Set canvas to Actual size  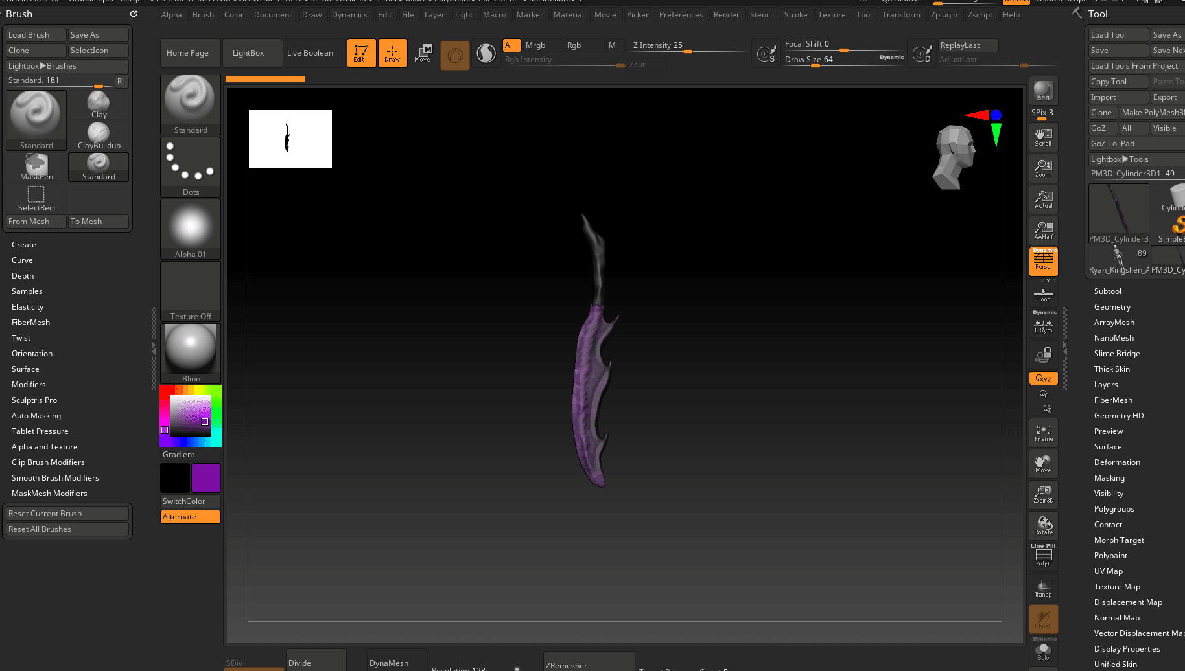coord(1043,199)
